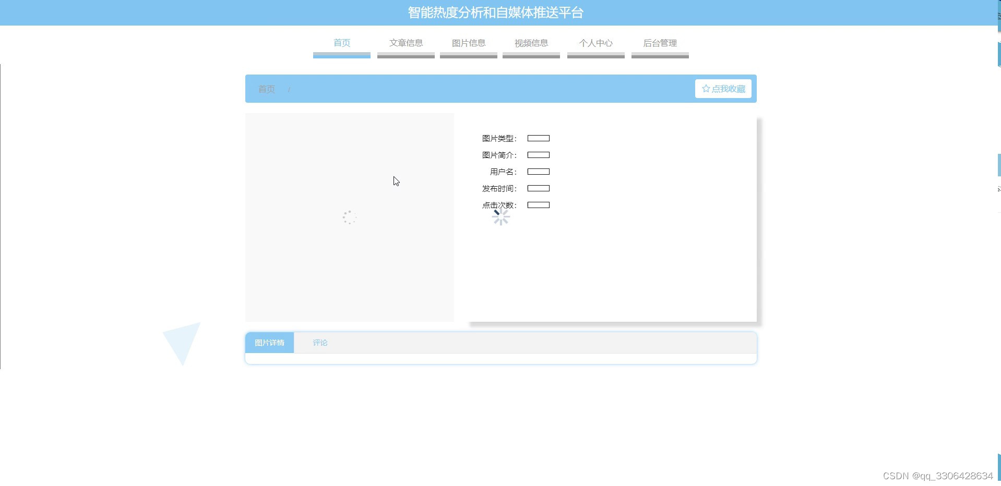This screenshot has width=1001, height=486.
Task: Switch to the 评论 tab
Action: [x=320, y=343]
